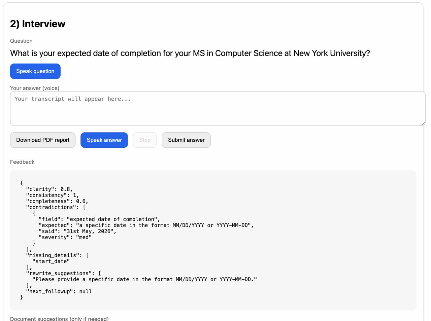Click the "Question" label
The image size is (431, 321).
tap(21, 41)
